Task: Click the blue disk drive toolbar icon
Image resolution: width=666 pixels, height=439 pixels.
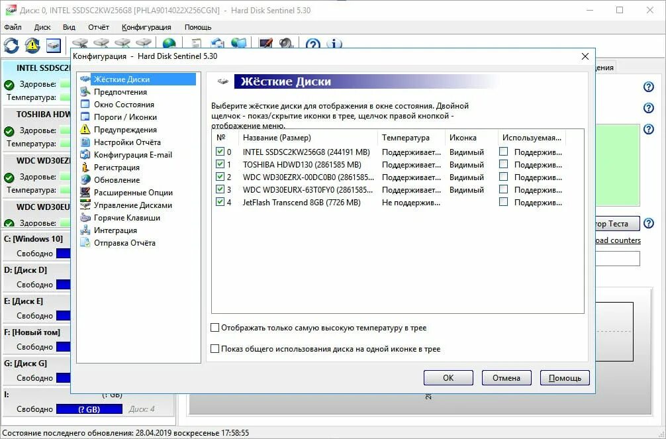Action: point(53,45)
